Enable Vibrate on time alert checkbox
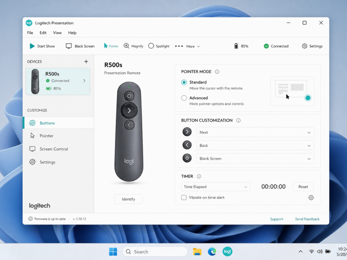Viewport: 347px width, 260px height. [x=184, y=198]
